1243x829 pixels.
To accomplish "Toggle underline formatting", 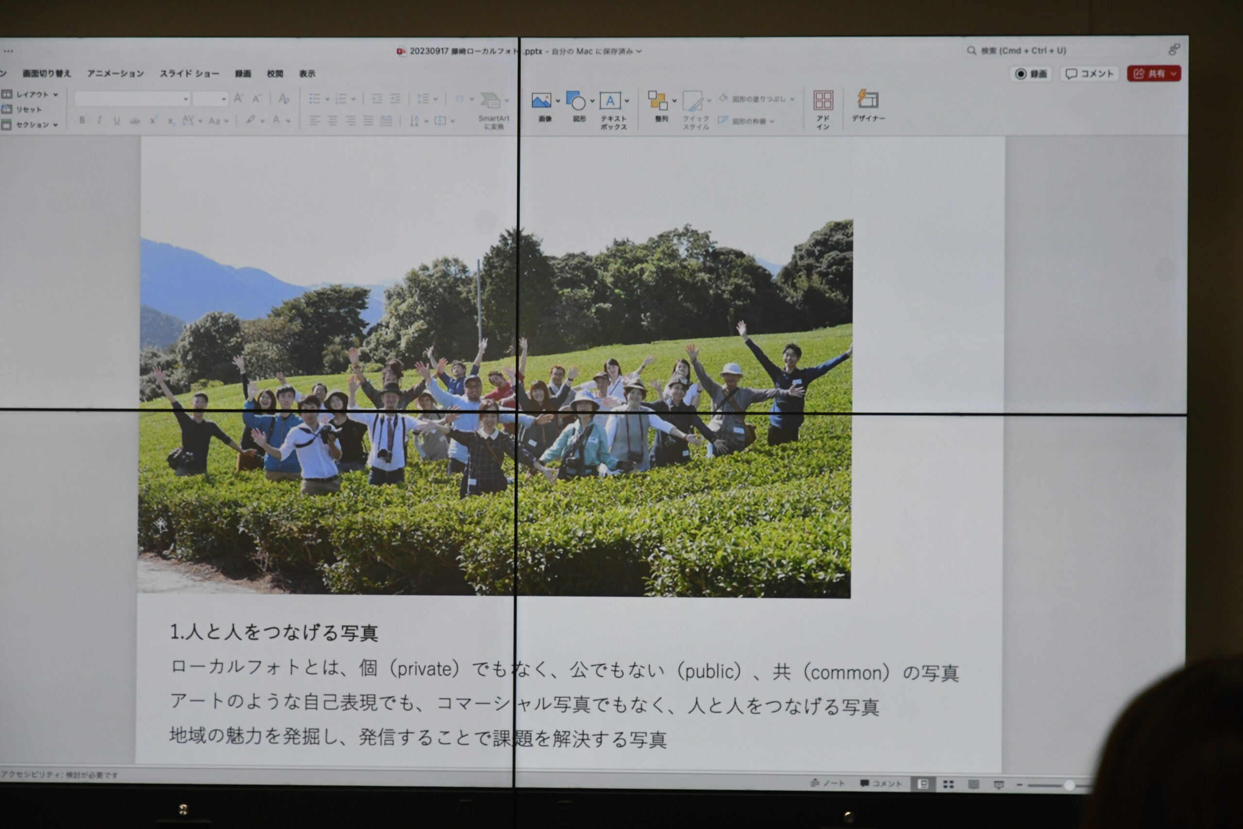I will click(x=117, y=120).
